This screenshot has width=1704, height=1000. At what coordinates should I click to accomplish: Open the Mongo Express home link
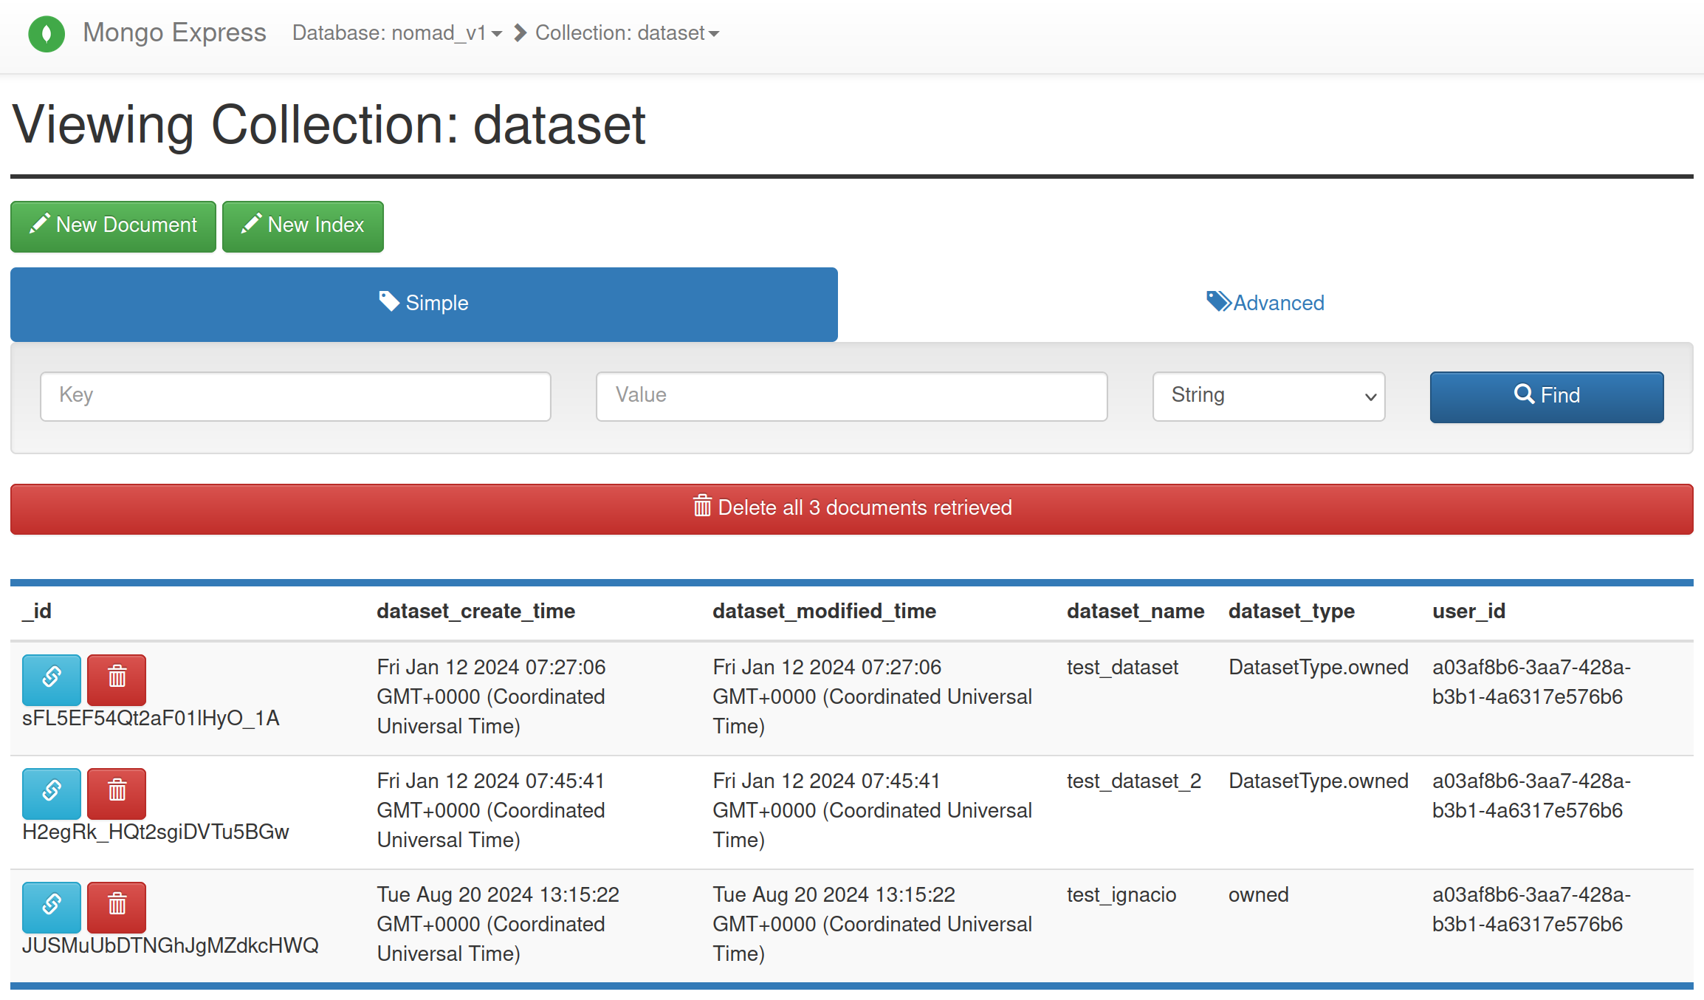pyautogui.click(x=174, y=32)
